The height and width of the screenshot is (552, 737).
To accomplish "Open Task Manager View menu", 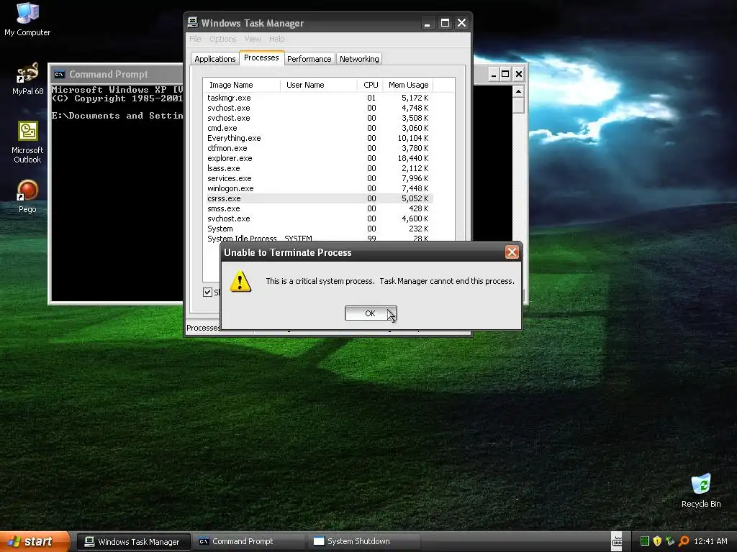I will point(253,39).
